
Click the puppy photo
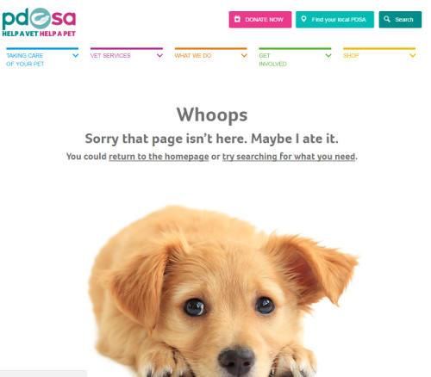coord(222,291)
